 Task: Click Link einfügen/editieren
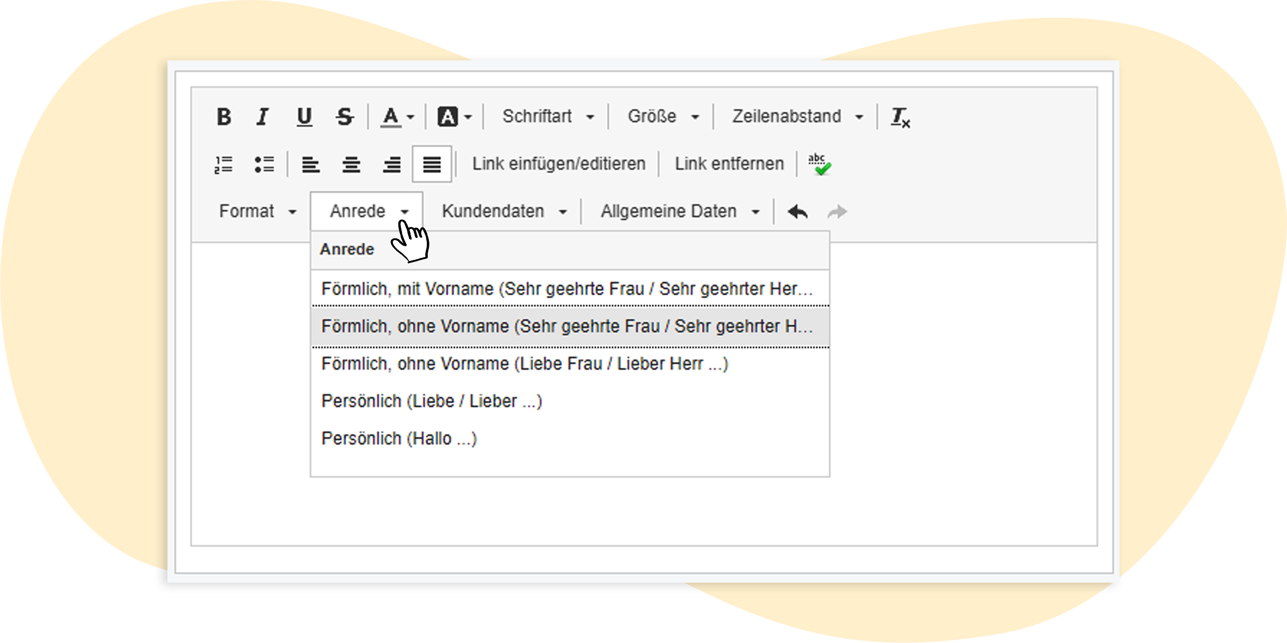(x=558, y=162)
